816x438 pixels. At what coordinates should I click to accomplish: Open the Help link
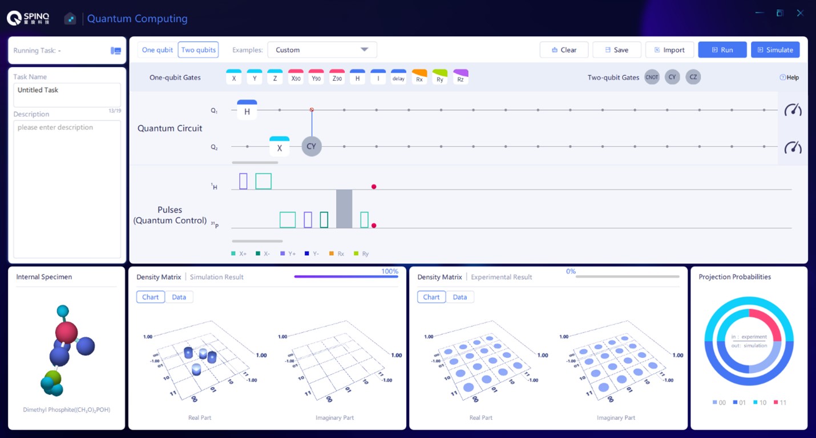[789, 77]
